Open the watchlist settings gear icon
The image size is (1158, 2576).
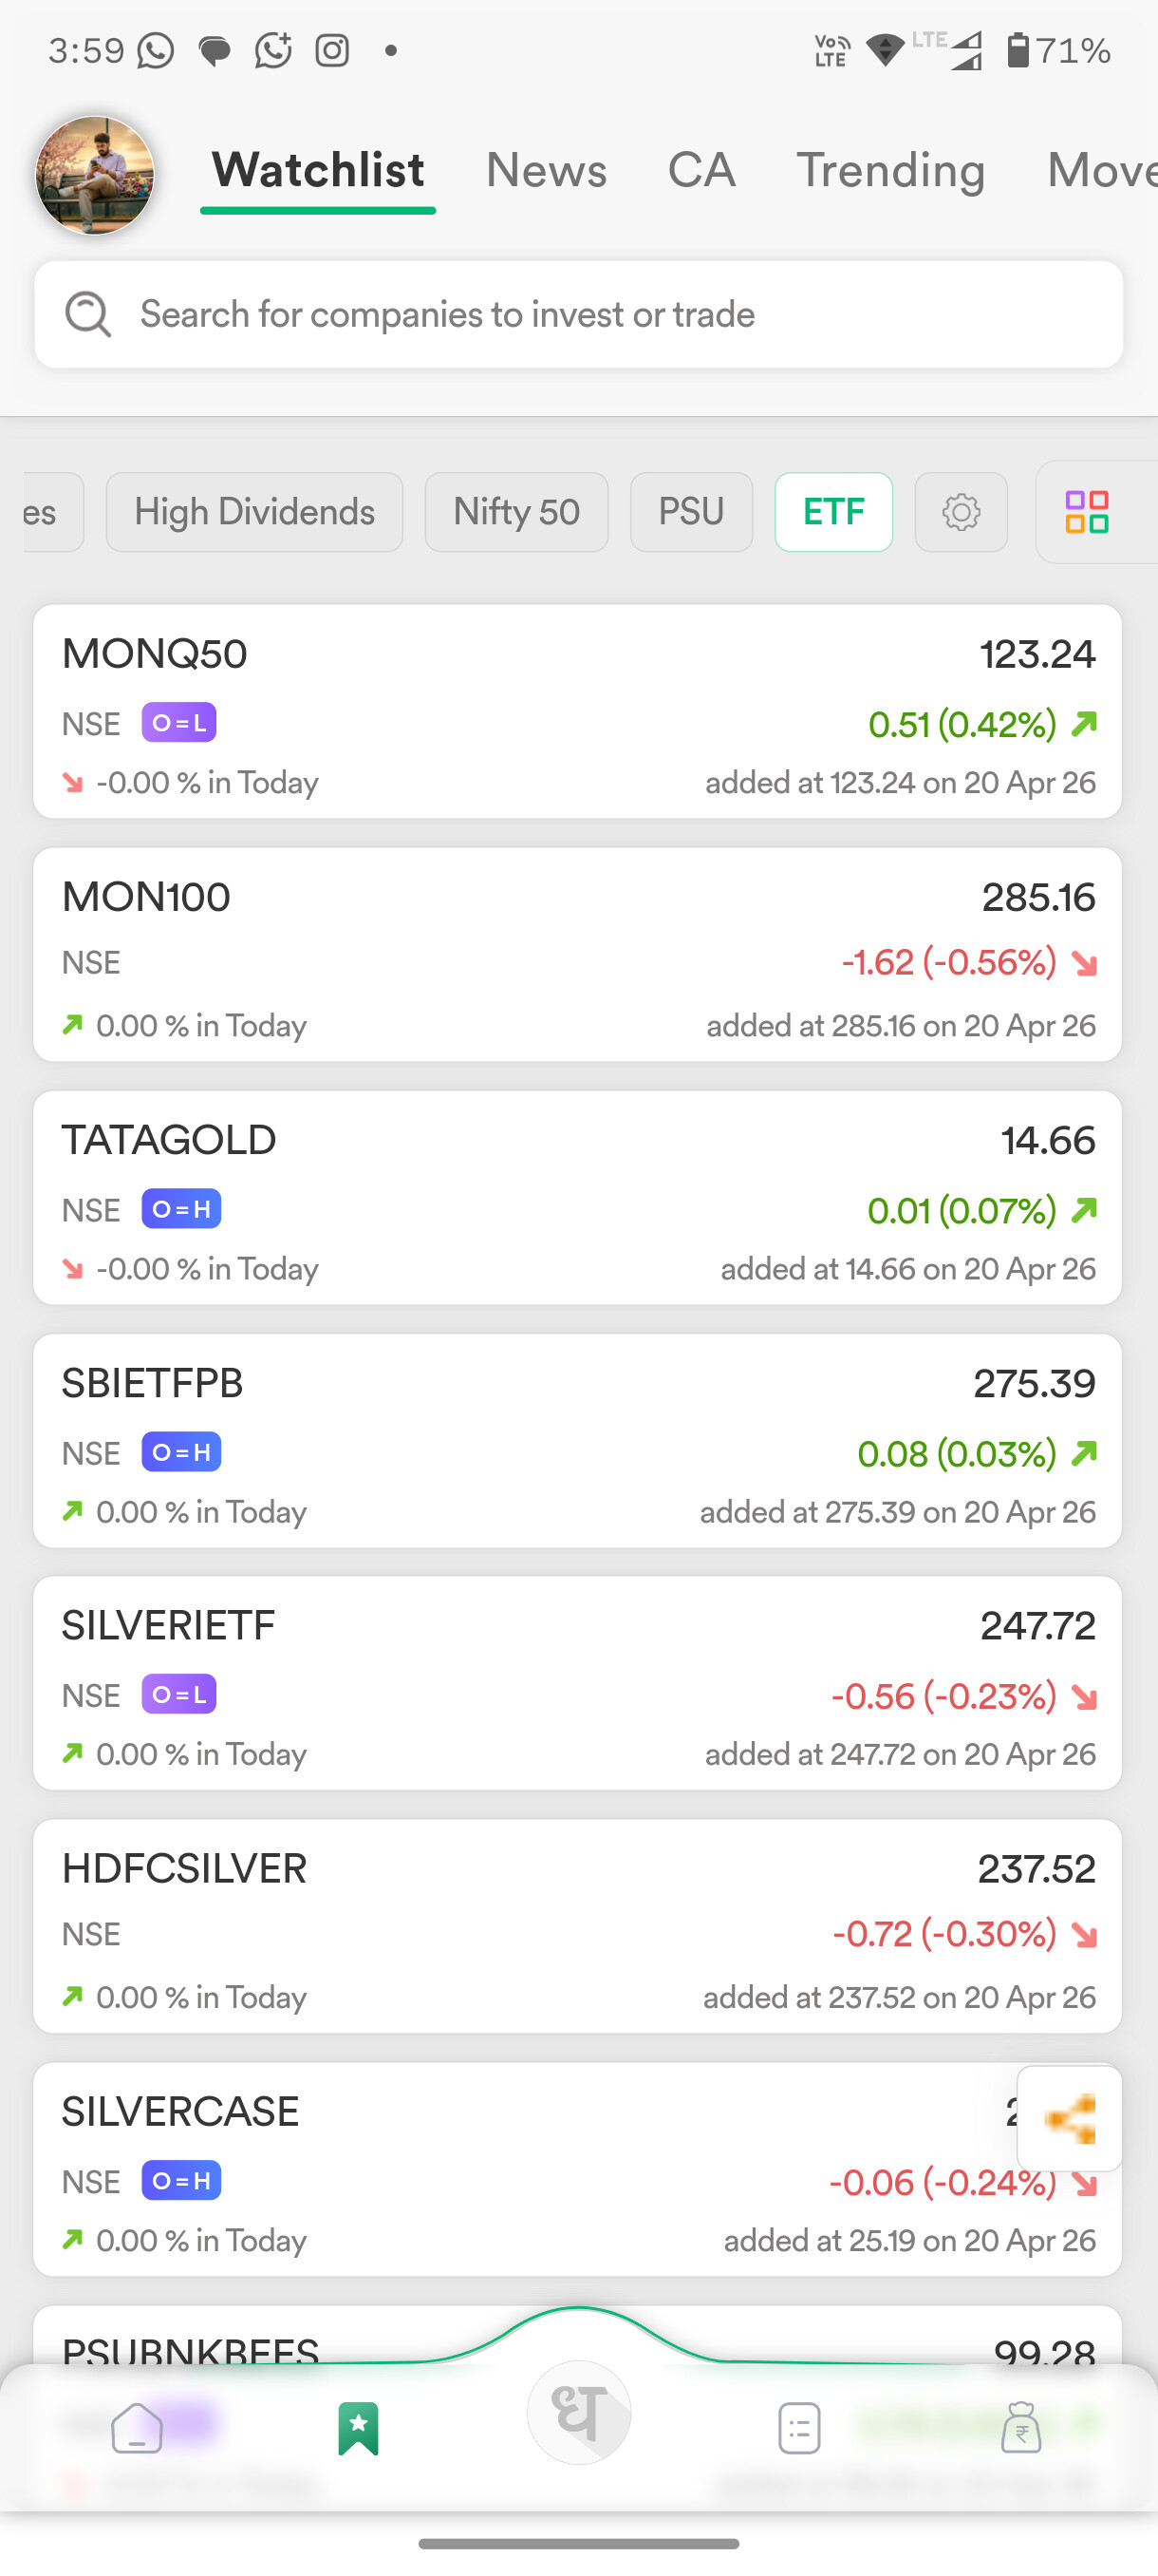pyautogui.click(x=961, y=512)
